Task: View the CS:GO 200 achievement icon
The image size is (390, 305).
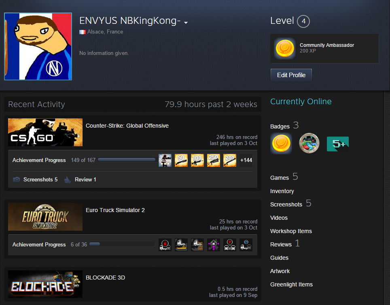Action: pyautogui.click(x=230, y=160)
